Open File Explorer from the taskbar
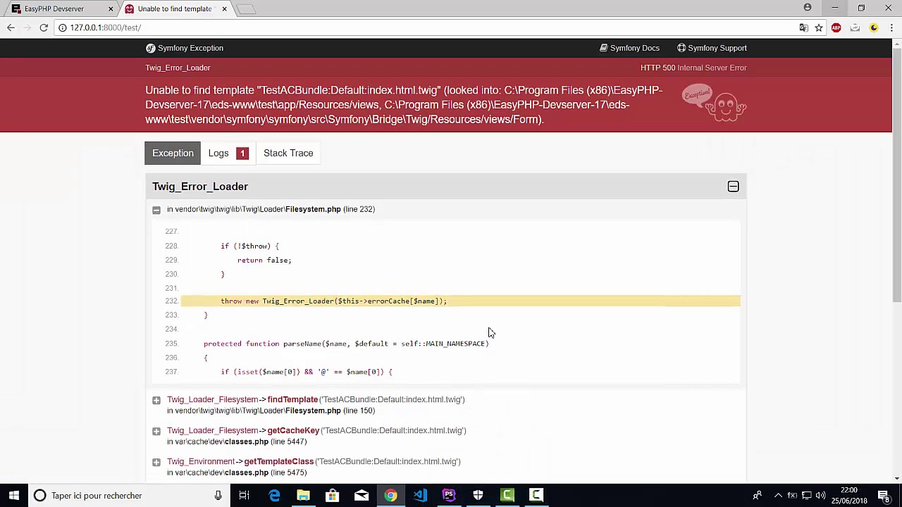 coord(303,496)
